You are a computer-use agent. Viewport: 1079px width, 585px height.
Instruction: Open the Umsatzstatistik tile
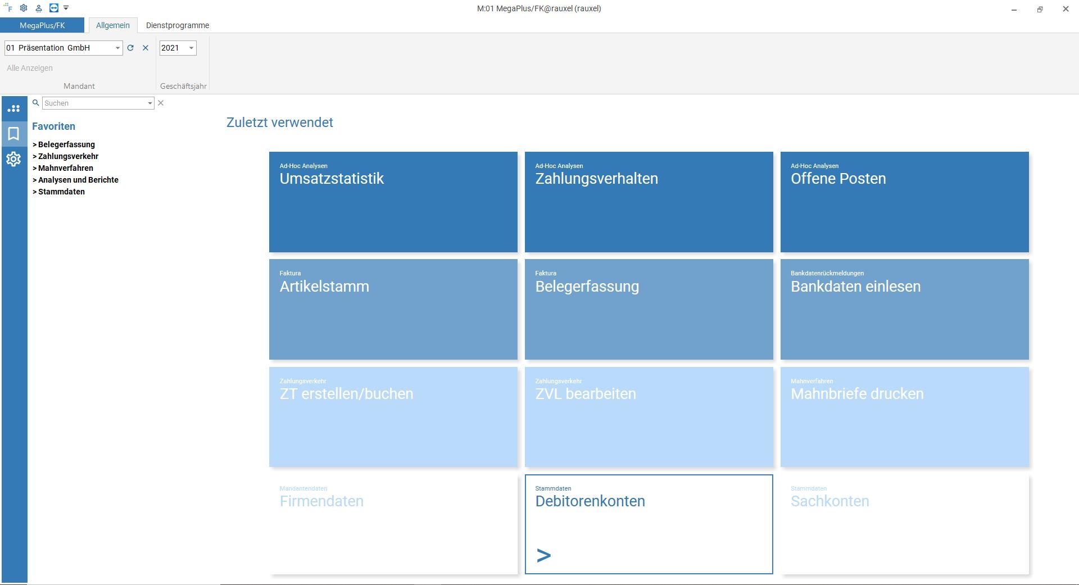point(393,202)
